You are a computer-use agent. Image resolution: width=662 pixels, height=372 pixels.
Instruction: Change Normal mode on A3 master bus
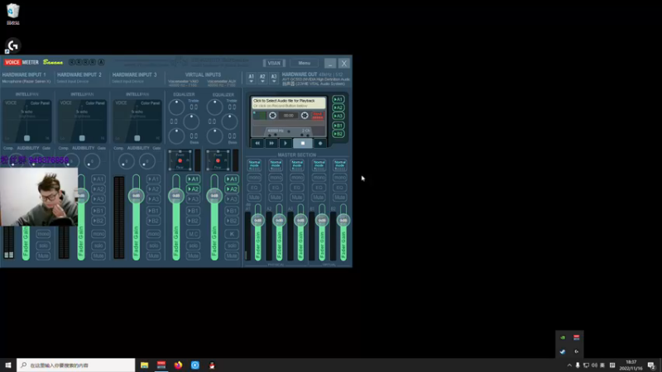(x=297, y=165)
